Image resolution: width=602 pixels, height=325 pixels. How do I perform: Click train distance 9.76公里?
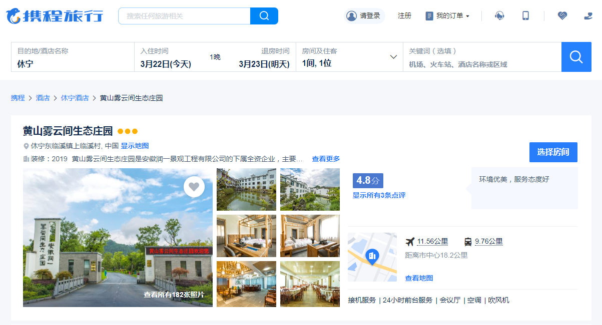pos(489,242)
